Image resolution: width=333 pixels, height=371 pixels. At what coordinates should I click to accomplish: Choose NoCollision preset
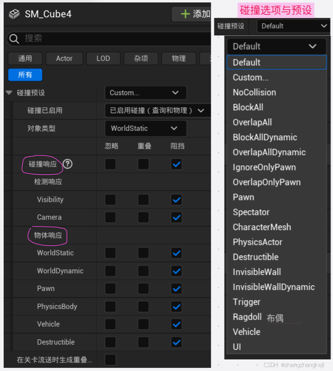pos(277,92)
